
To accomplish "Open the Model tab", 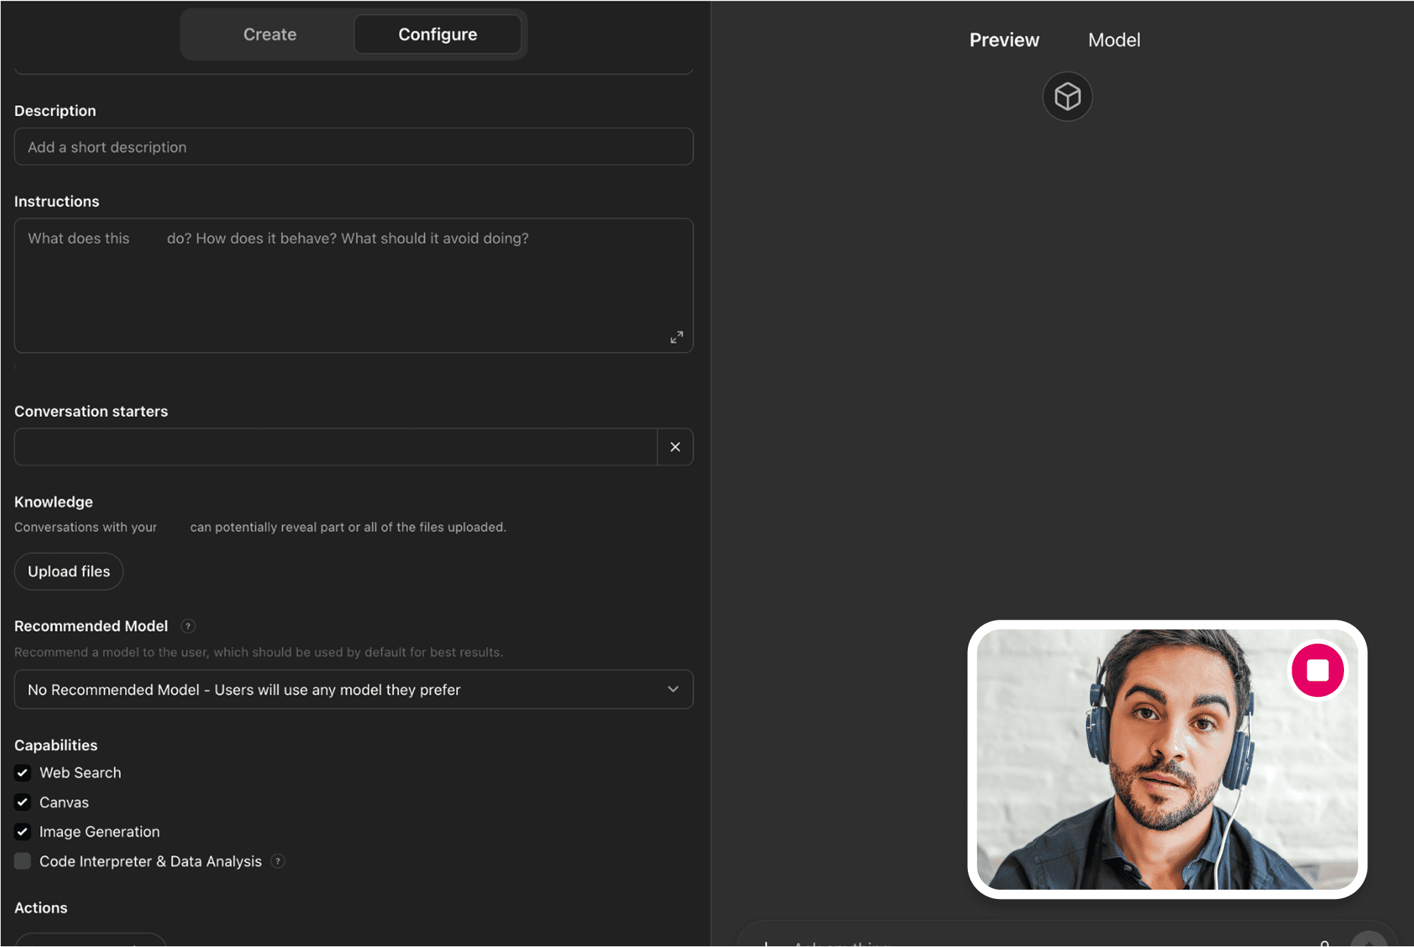I will click(x=1114, y=40).
